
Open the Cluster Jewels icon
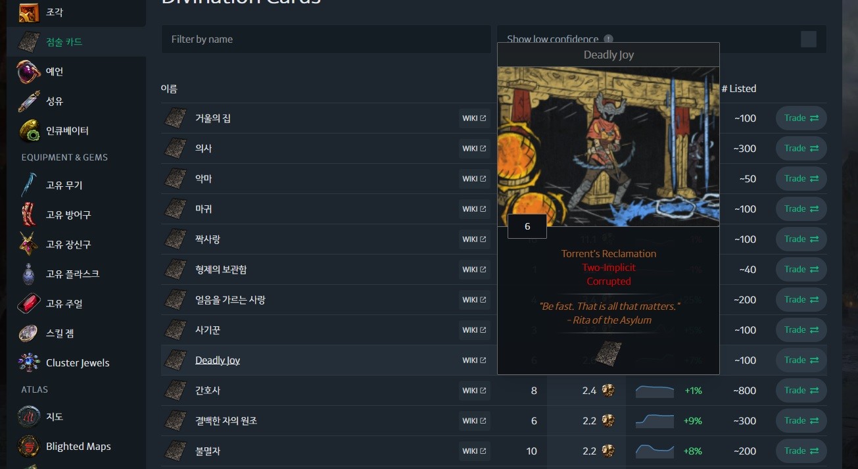click(x=29, y=363)
